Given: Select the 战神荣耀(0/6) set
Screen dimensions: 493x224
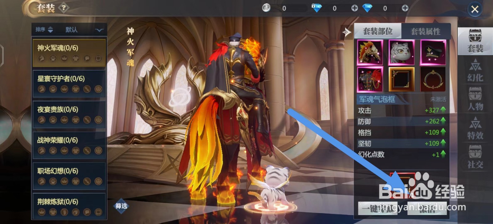Looking at the screenshot, I should [x=69, y=145].
